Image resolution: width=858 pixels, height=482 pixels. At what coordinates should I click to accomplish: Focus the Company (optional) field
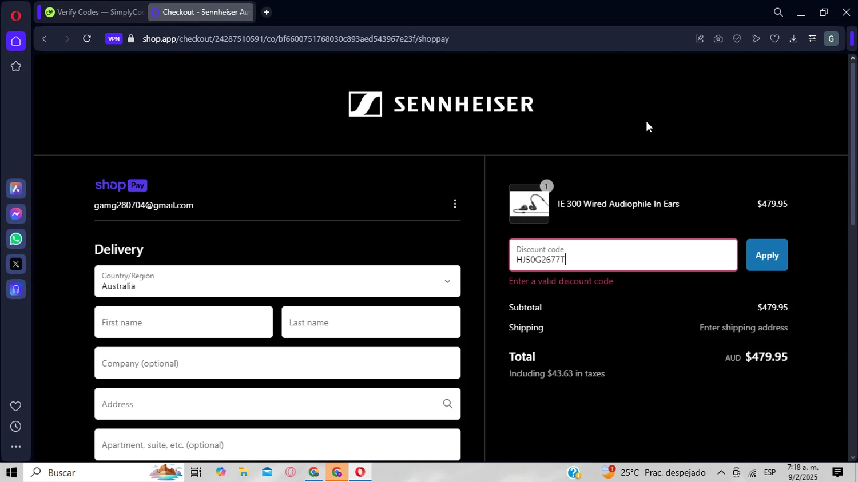point(277,363)
